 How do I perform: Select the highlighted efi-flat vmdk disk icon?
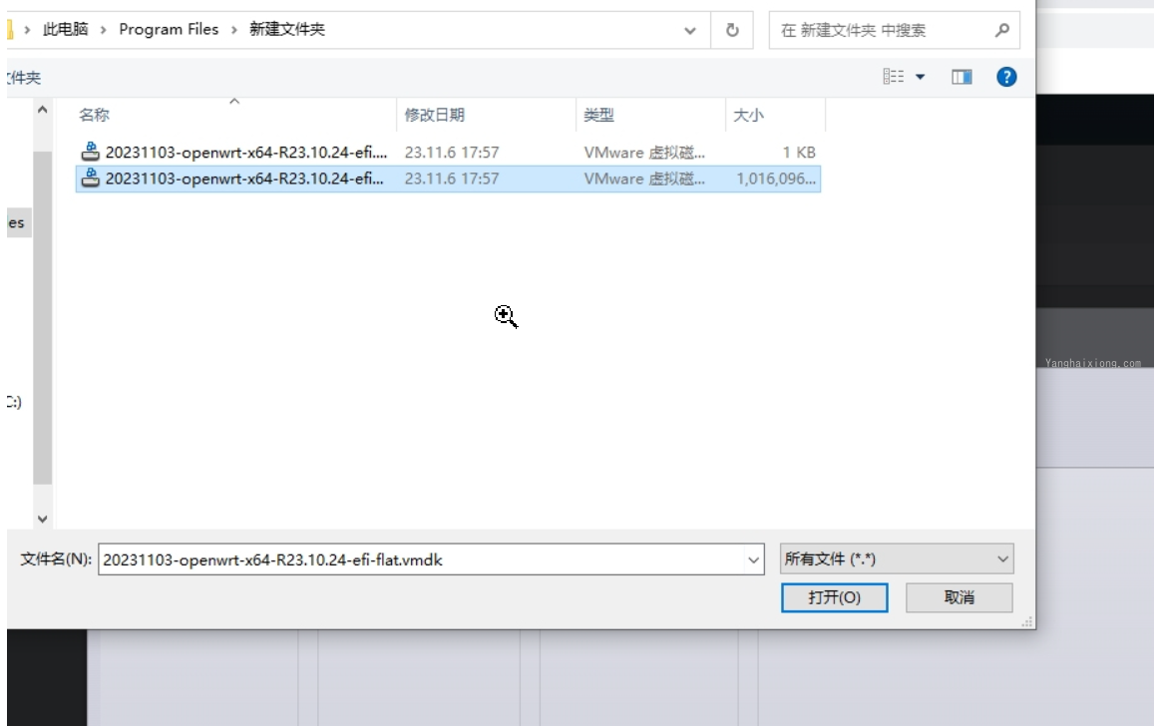[91, 178]
